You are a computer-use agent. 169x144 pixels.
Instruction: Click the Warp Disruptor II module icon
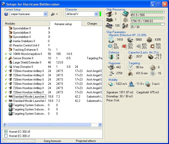(x=11, y=67)
